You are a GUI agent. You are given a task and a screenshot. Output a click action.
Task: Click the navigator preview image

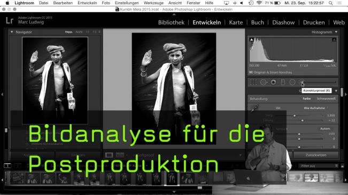coord(55,80)
